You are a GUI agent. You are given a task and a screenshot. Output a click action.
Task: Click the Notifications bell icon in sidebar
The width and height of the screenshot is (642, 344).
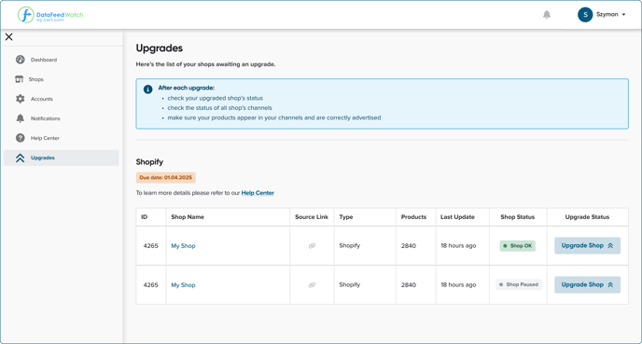[21, 118]
